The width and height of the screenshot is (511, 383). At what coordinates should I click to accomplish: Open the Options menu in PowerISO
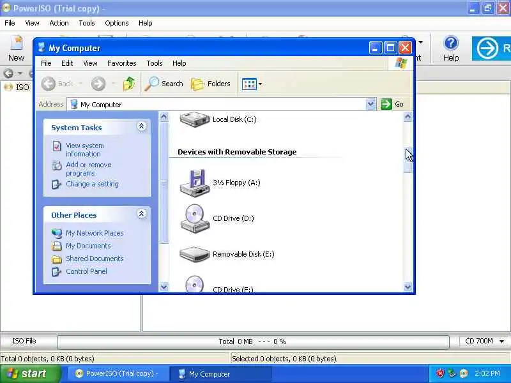(117, 23)
